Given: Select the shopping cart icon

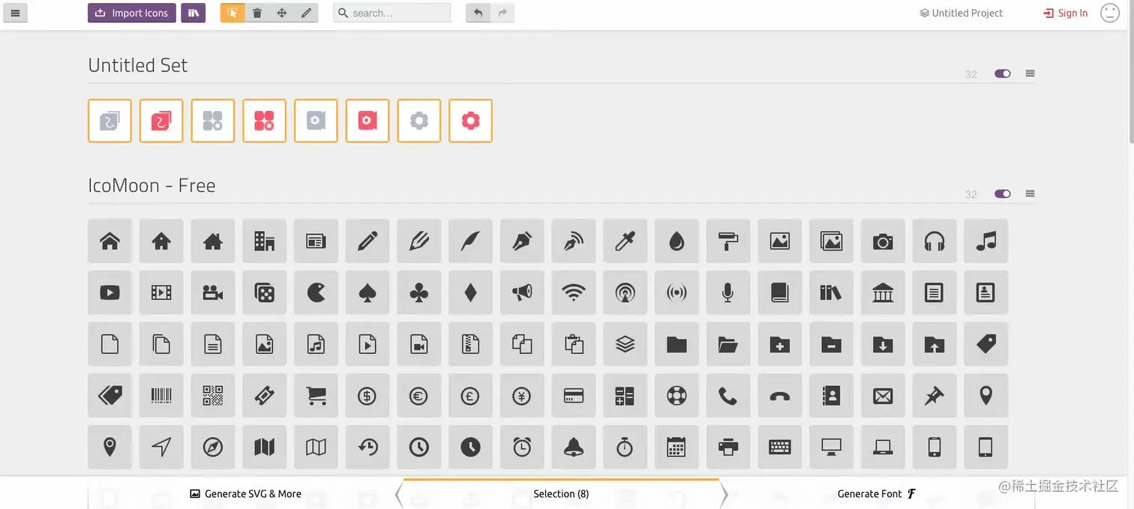Looking at the screenshot, I should point(316,396).
